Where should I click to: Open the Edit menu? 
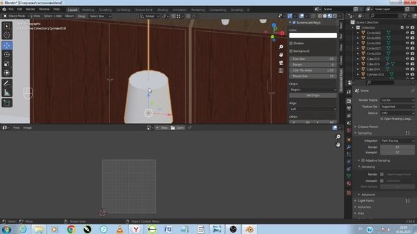click(20, 9)
